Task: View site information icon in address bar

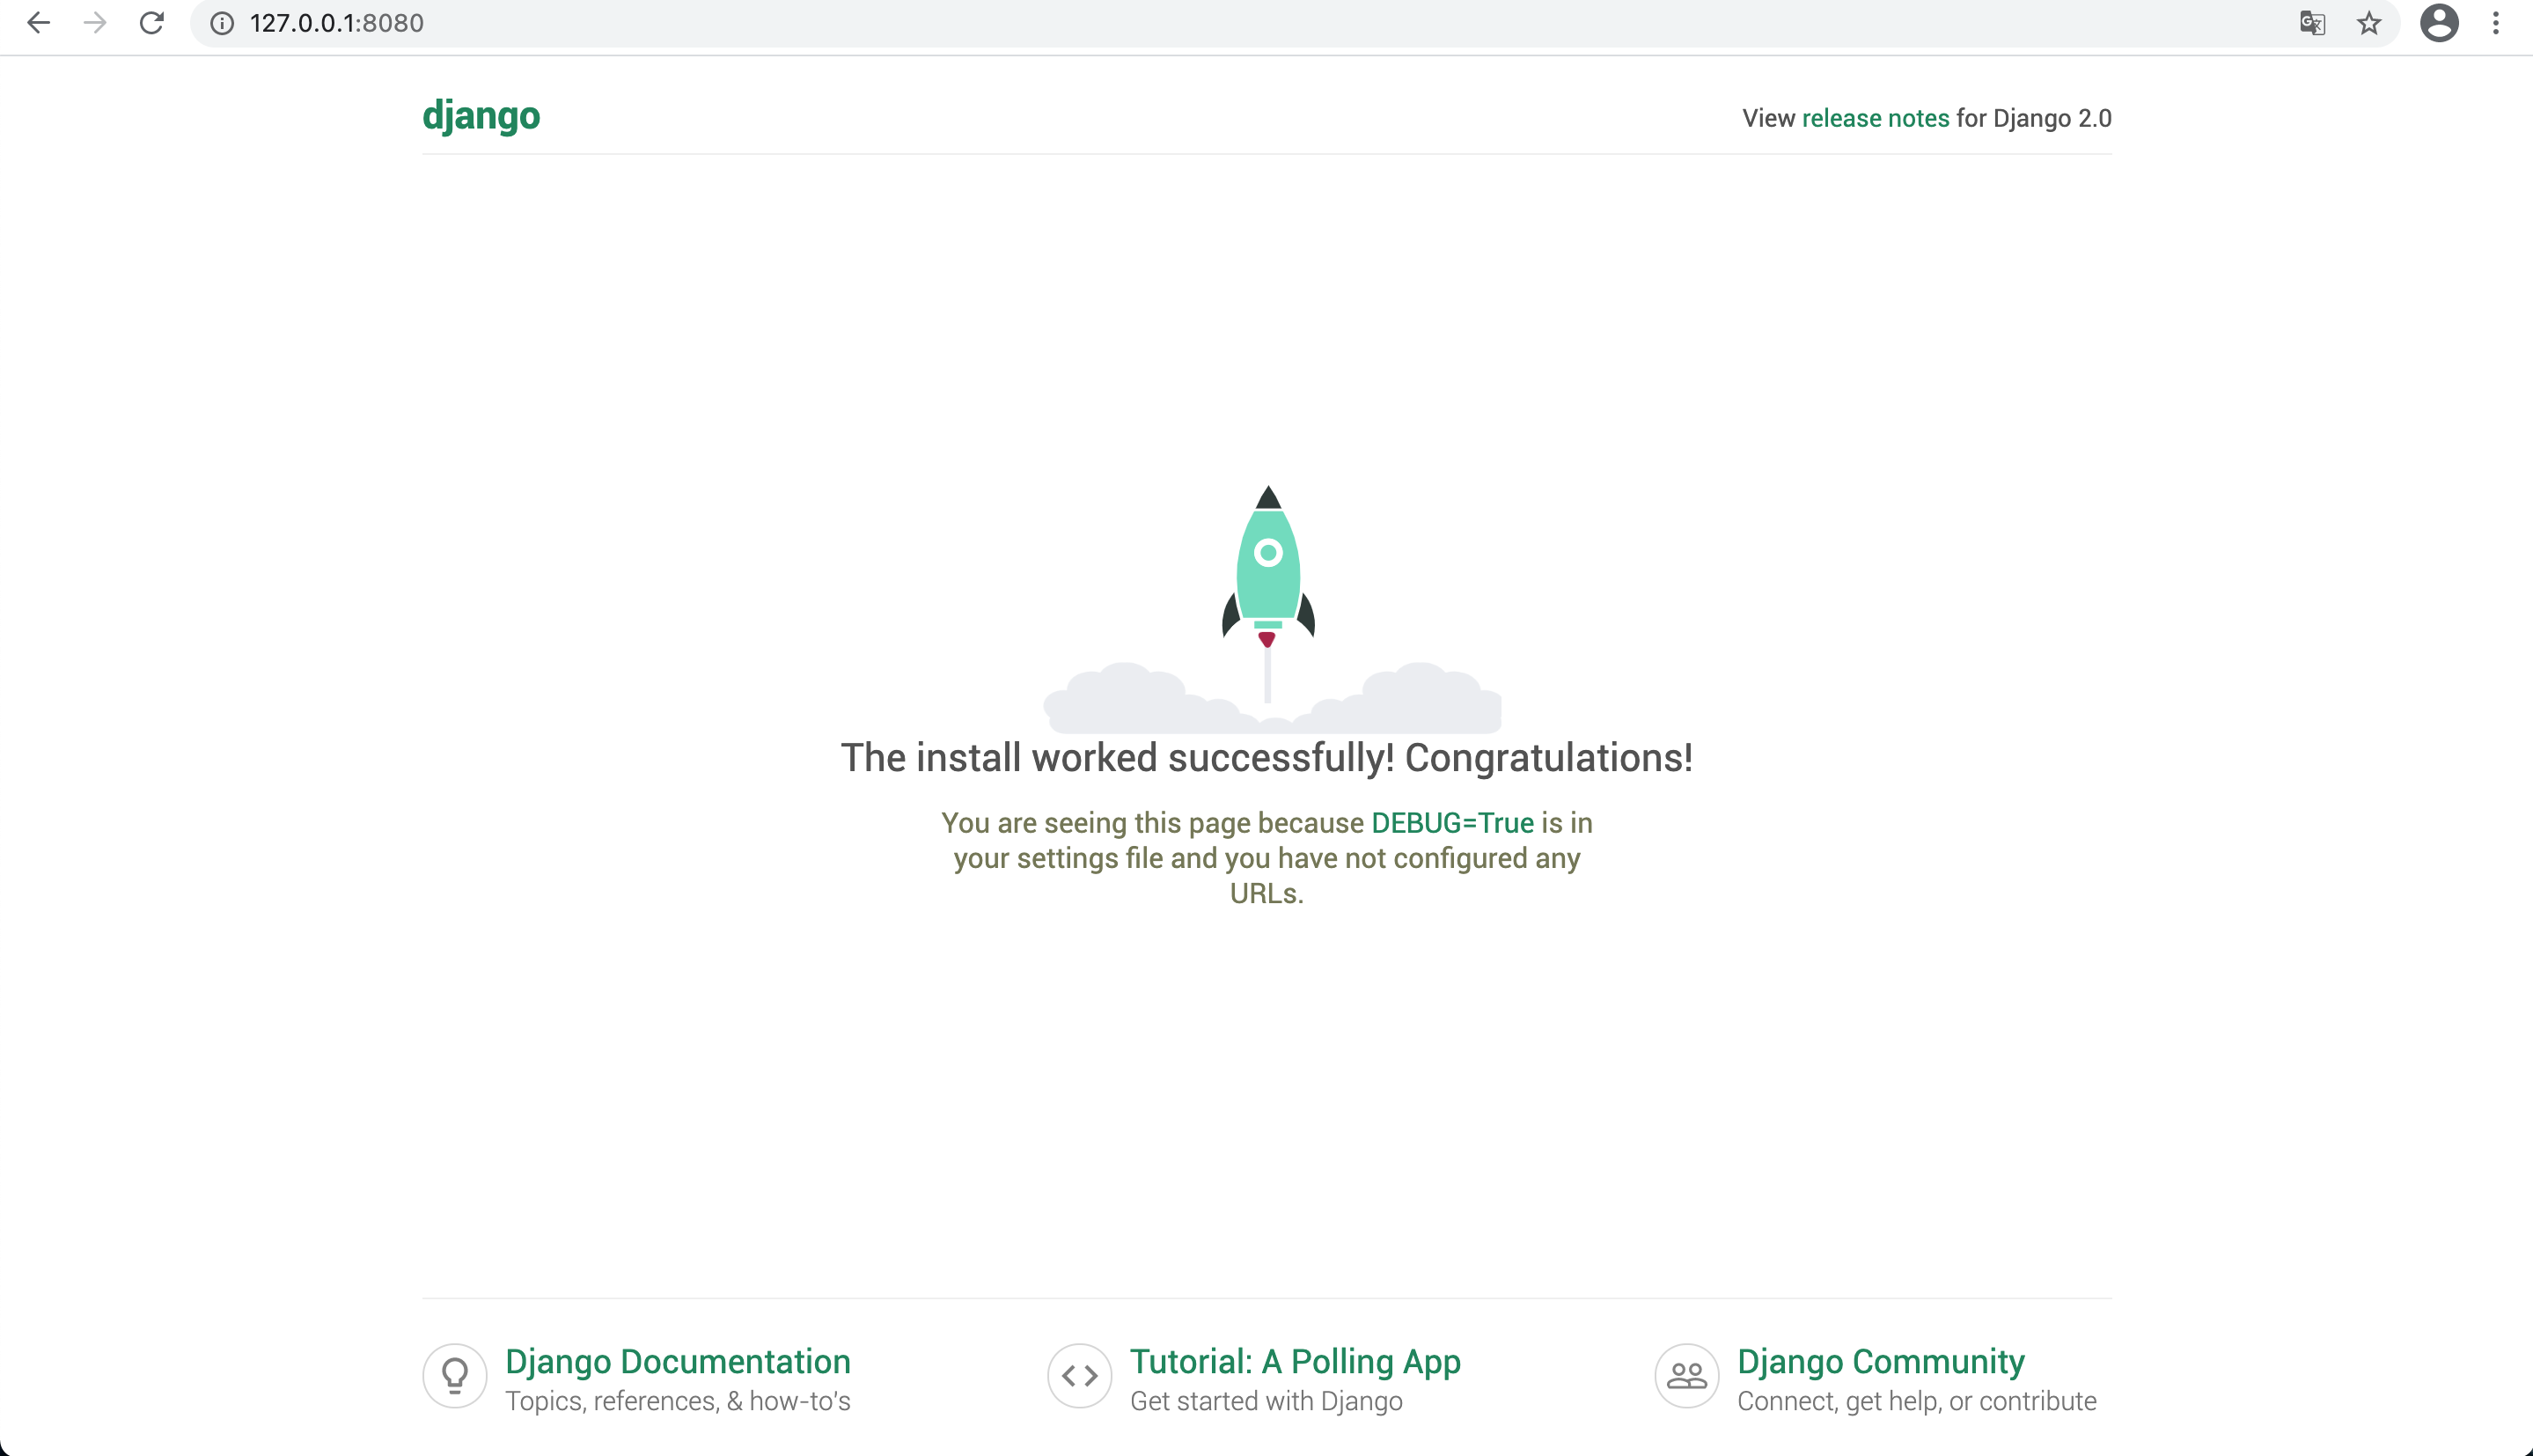Action: coord(222,23)
